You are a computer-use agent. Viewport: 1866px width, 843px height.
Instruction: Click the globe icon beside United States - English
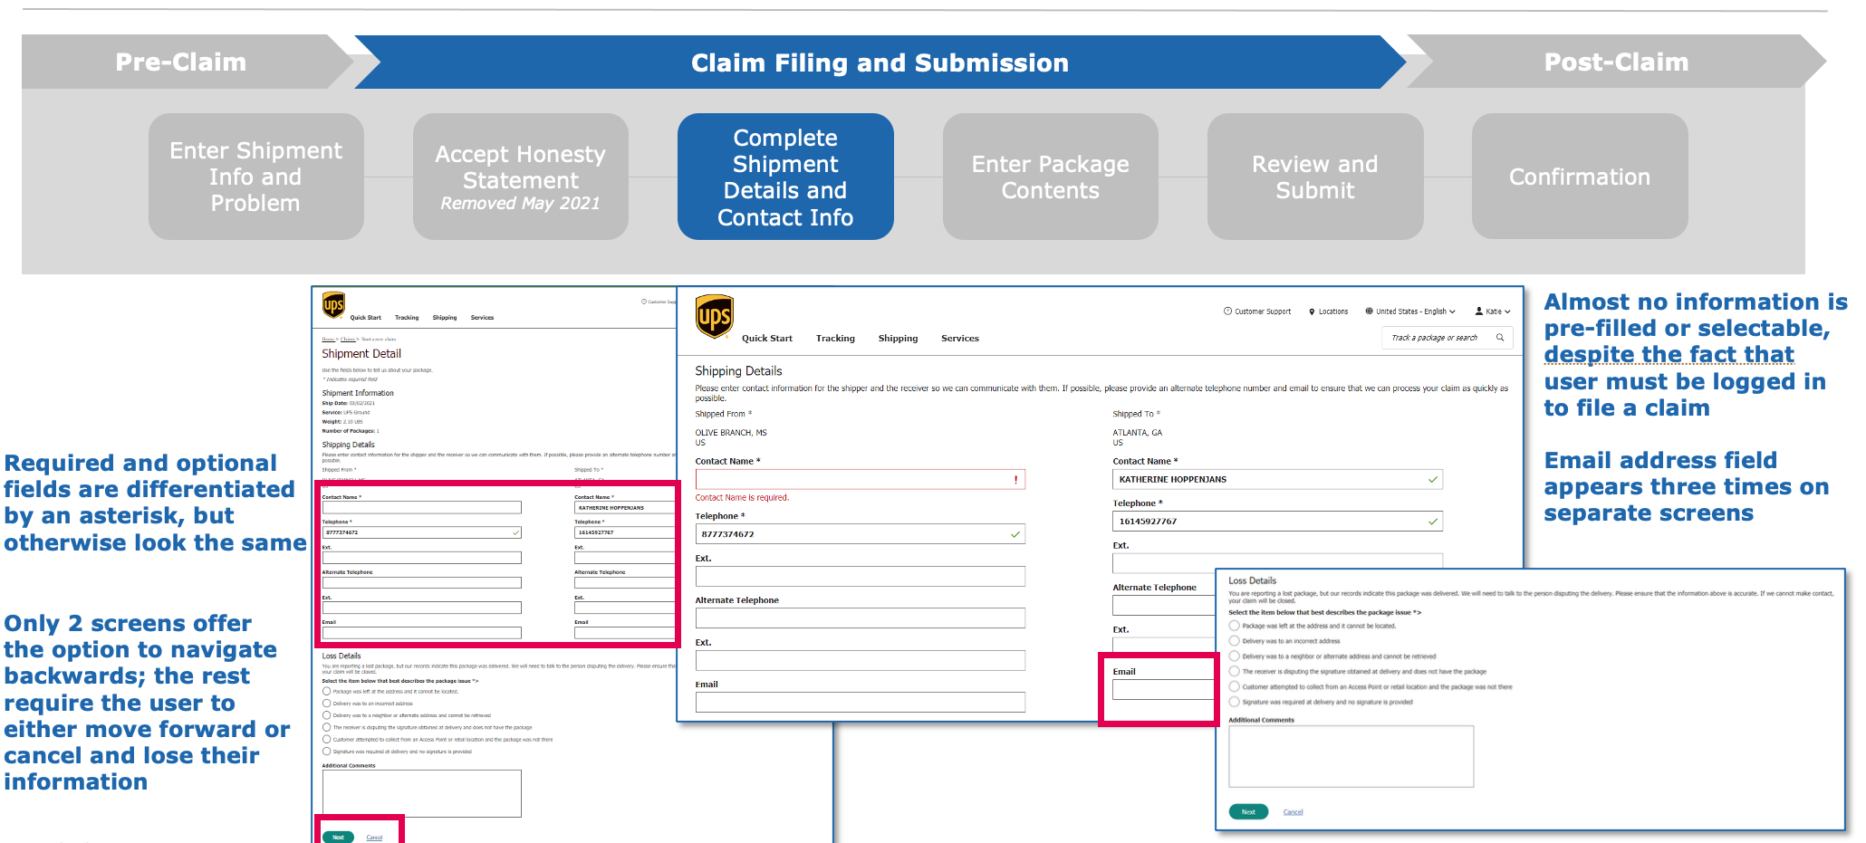[x=1369, y=311]
